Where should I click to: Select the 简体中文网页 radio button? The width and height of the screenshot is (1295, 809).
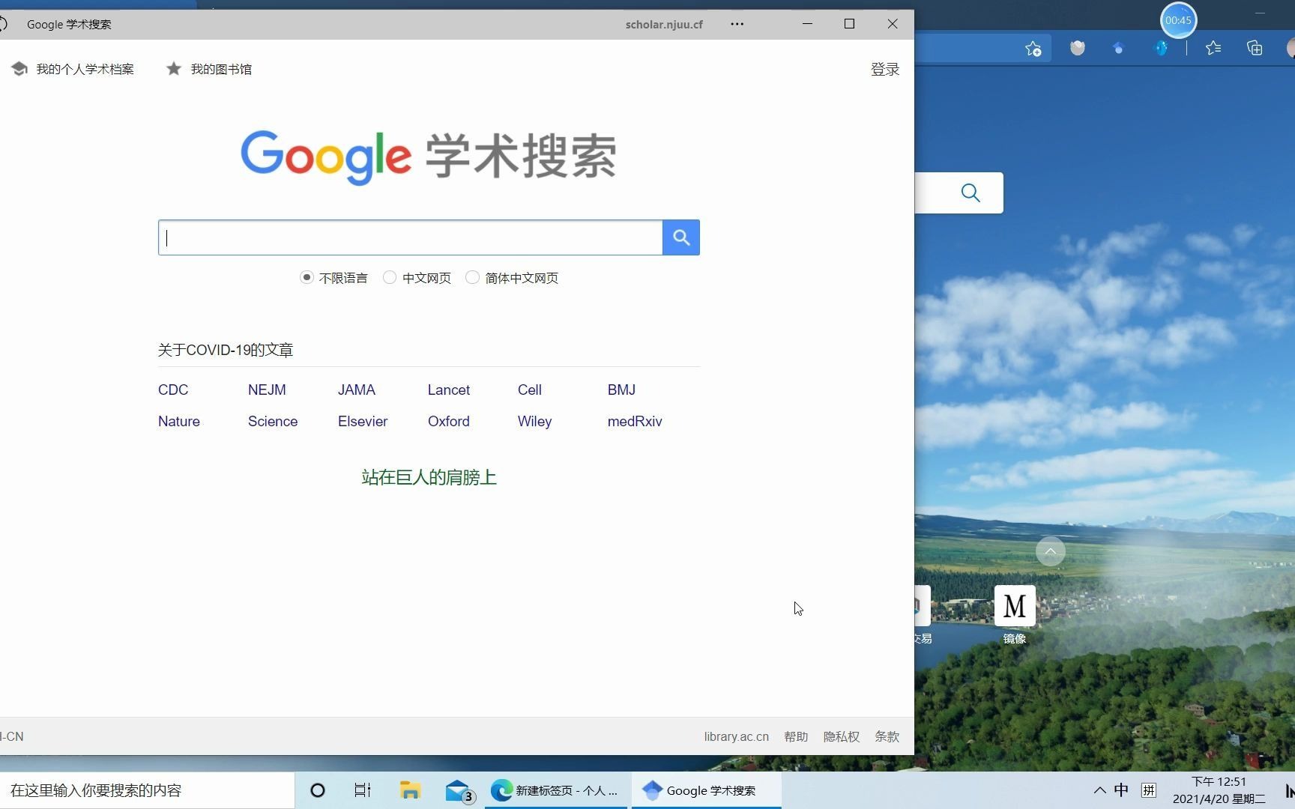(x=472, y=277)
